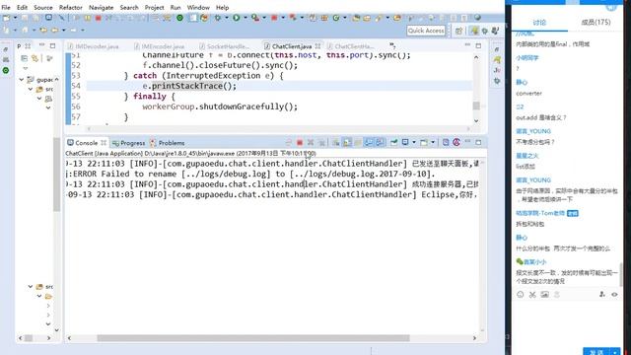Open the coverage launch dropdown arrow
Viewport: 631px width, 355px height.
[264, 18]
